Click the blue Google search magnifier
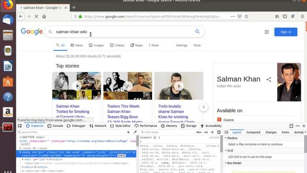 click(x=197, y=32)
